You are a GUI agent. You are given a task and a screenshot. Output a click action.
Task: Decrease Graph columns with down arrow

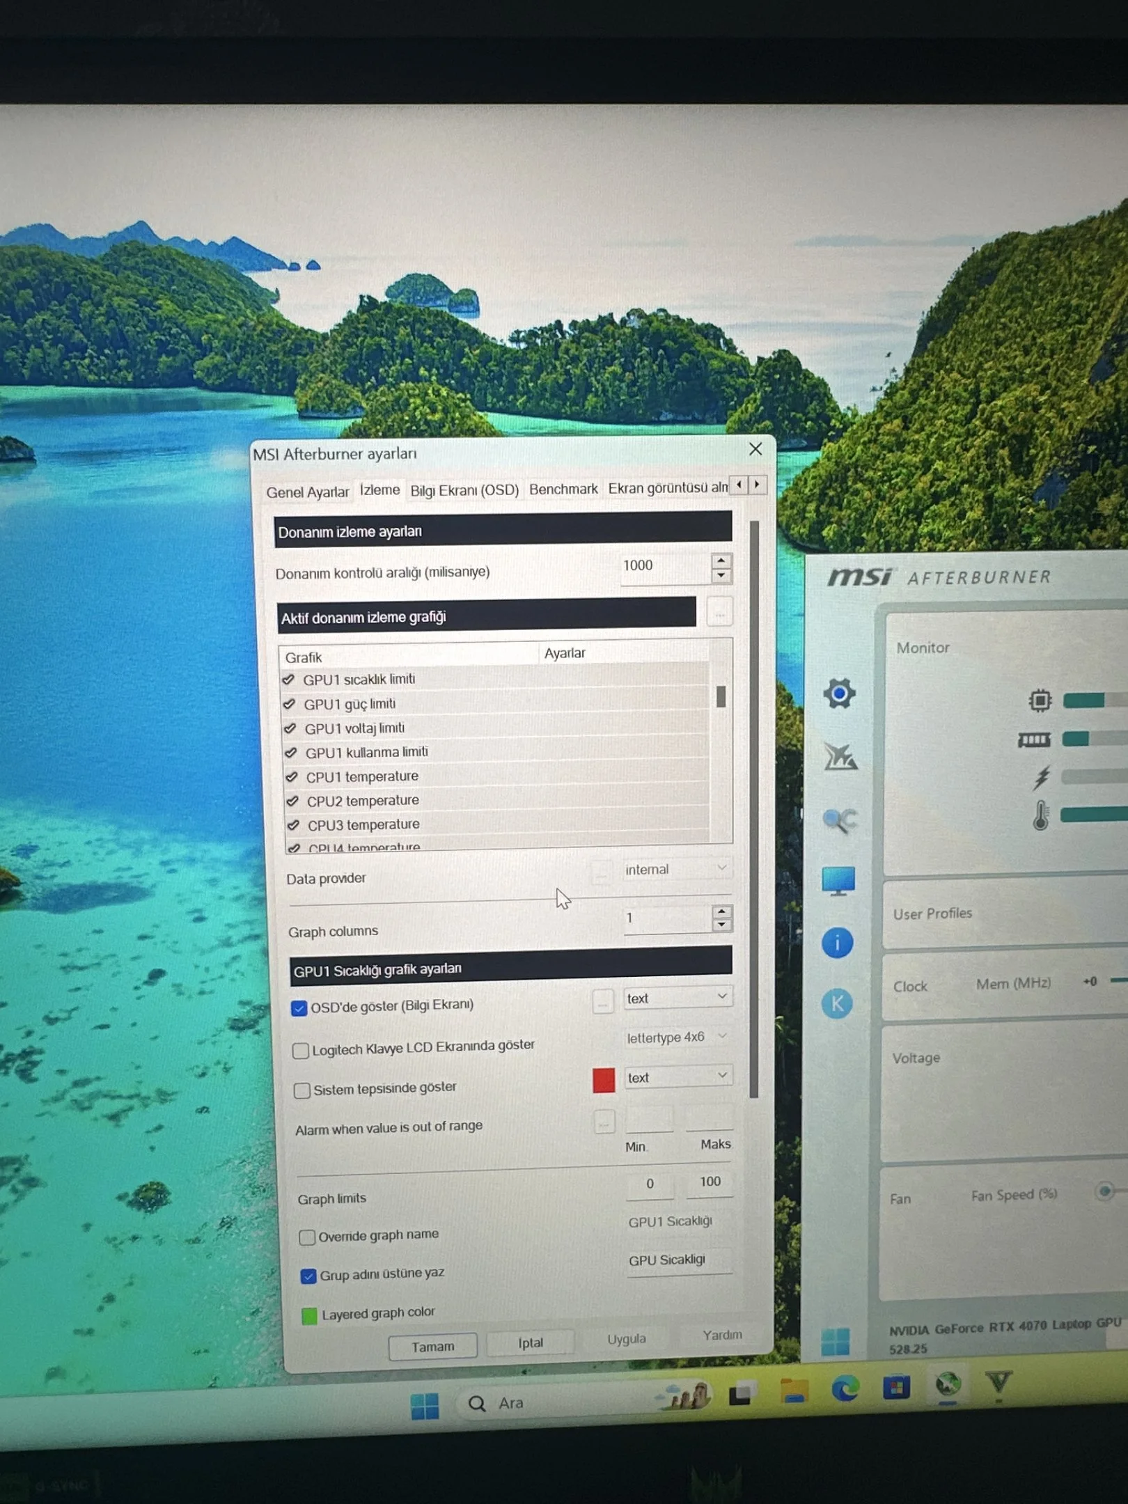722,925
